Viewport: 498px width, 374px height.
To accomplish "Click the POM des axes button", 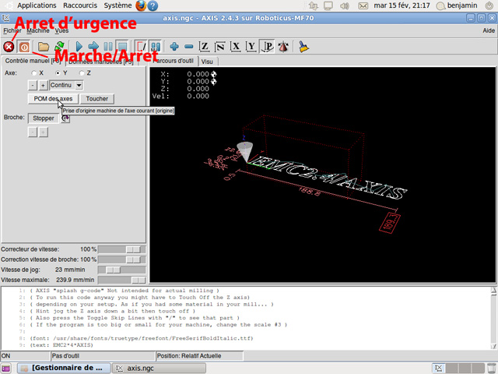I will pyautogui.click(x=53, y=99).
